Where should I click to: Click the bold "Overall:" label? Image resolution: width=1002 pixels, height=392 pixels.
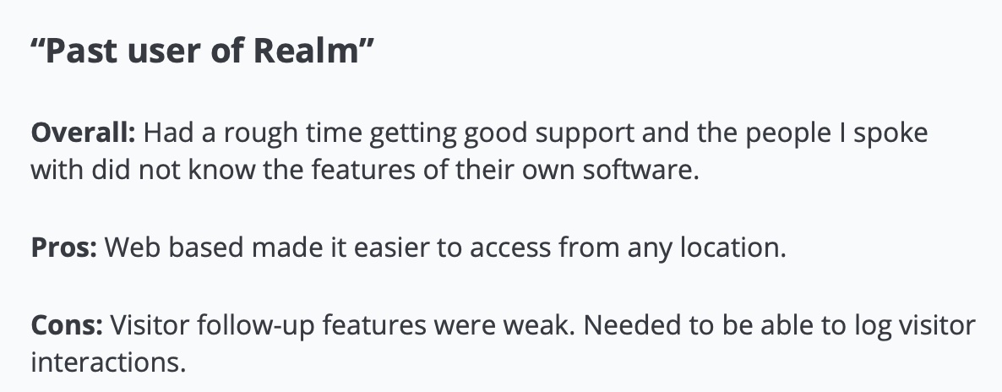(82, 133)
